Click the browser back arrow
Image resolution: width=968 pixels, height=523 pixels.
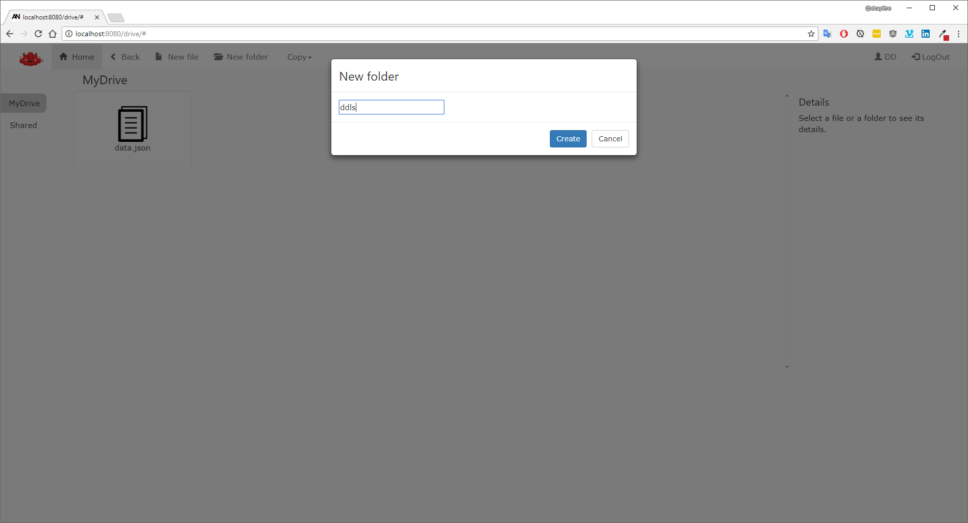pos(10,34)
